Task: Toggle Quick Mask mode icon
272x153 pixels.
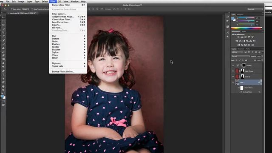Action: point(3,101)
